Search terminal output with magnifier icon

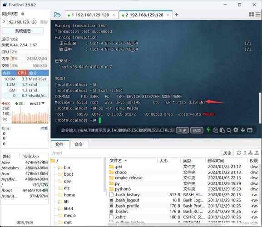point(229,130)
